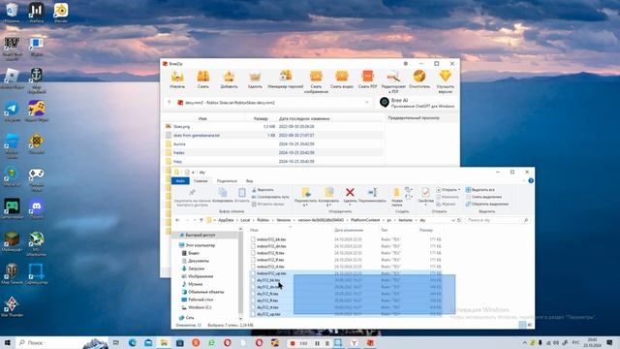Viewport: 620px width, 349px height.
Task: Open the Explorer help icon
Action: click(x=531, y=181)
